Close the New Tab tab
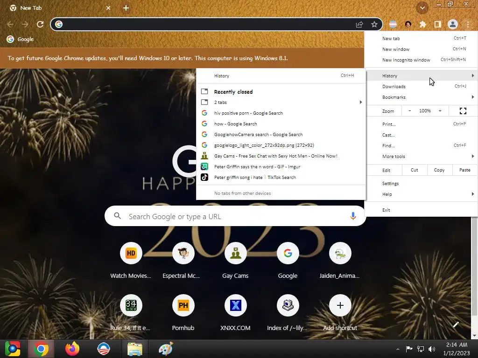 coord(108,8)
